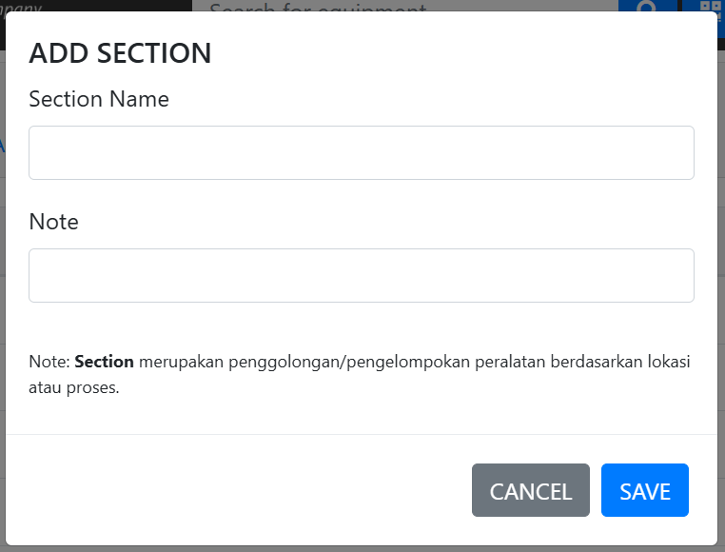Click the company name text at top-left
This screenshot has width=725, height=552.
tap(19, 4)
